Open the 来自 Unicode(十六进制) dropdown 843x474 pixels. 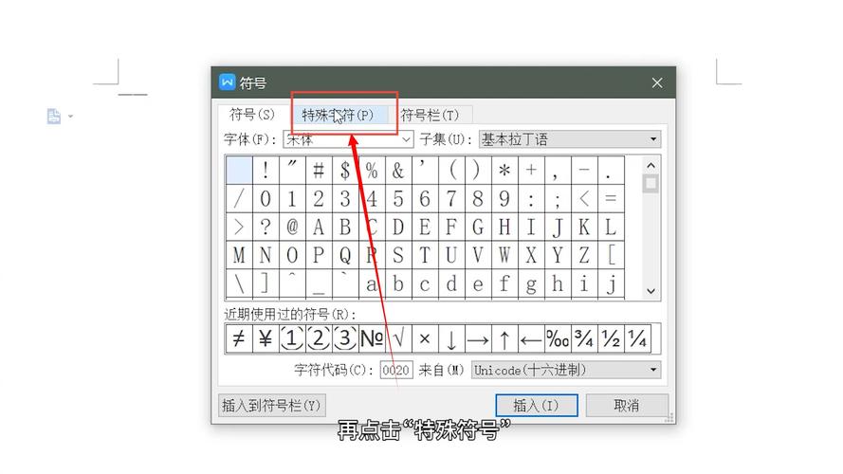pyautogui.click(x=566, y=370)
